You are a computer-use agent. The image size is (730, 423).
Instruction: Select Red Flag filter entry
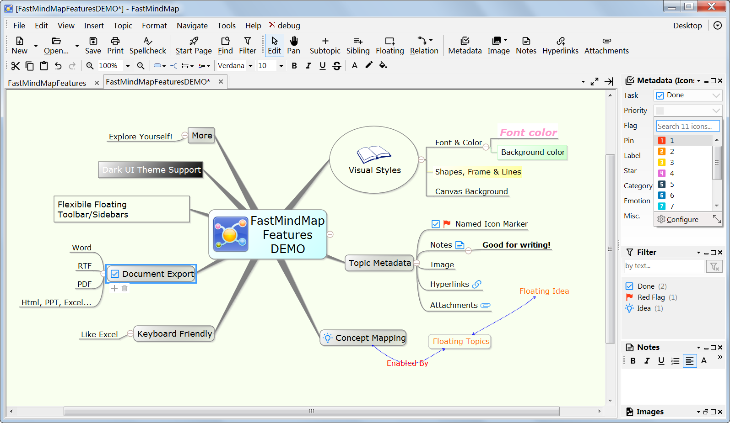coord(651,297)
